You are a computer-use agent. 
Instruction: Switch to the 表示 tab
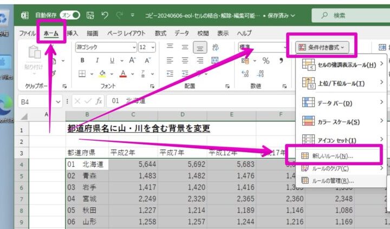click(223, 34)
